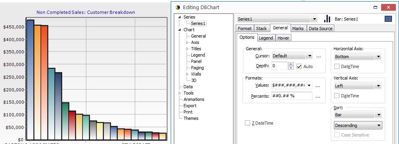This screenshot has width=399, height=144.
Task: Click the $250,000 axis label
Action: pyautogui.click(x=13, y=77)
